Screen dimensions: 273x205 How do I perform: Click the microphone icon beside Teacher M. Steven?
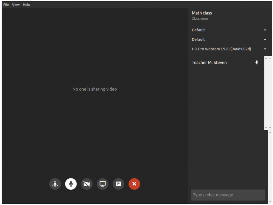257,63
